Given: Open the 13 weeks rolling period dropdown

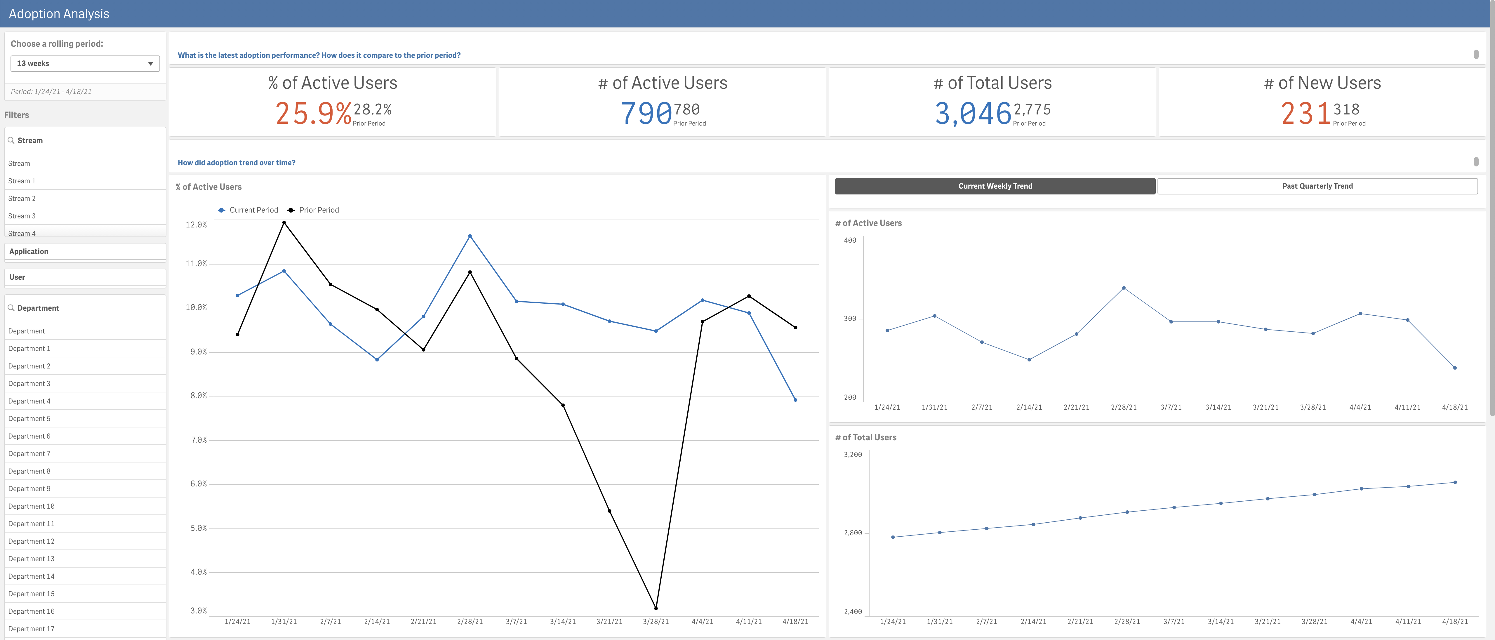Looking at the screenshot, I should tap(85, 63).
